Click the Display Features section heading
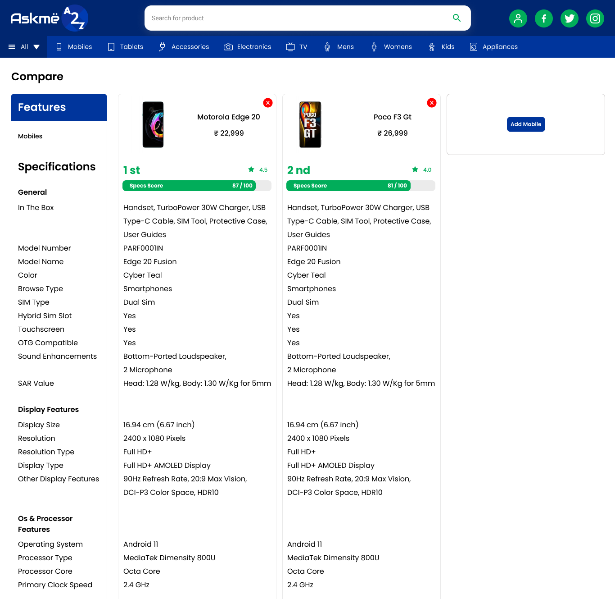The image size is (615, 599). pos(48,409)
